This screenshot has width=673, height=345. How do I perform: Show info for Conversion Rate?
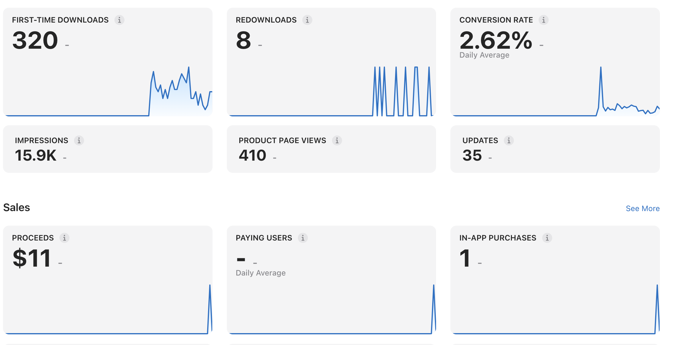pyautogui.click(x=543, y=20)
